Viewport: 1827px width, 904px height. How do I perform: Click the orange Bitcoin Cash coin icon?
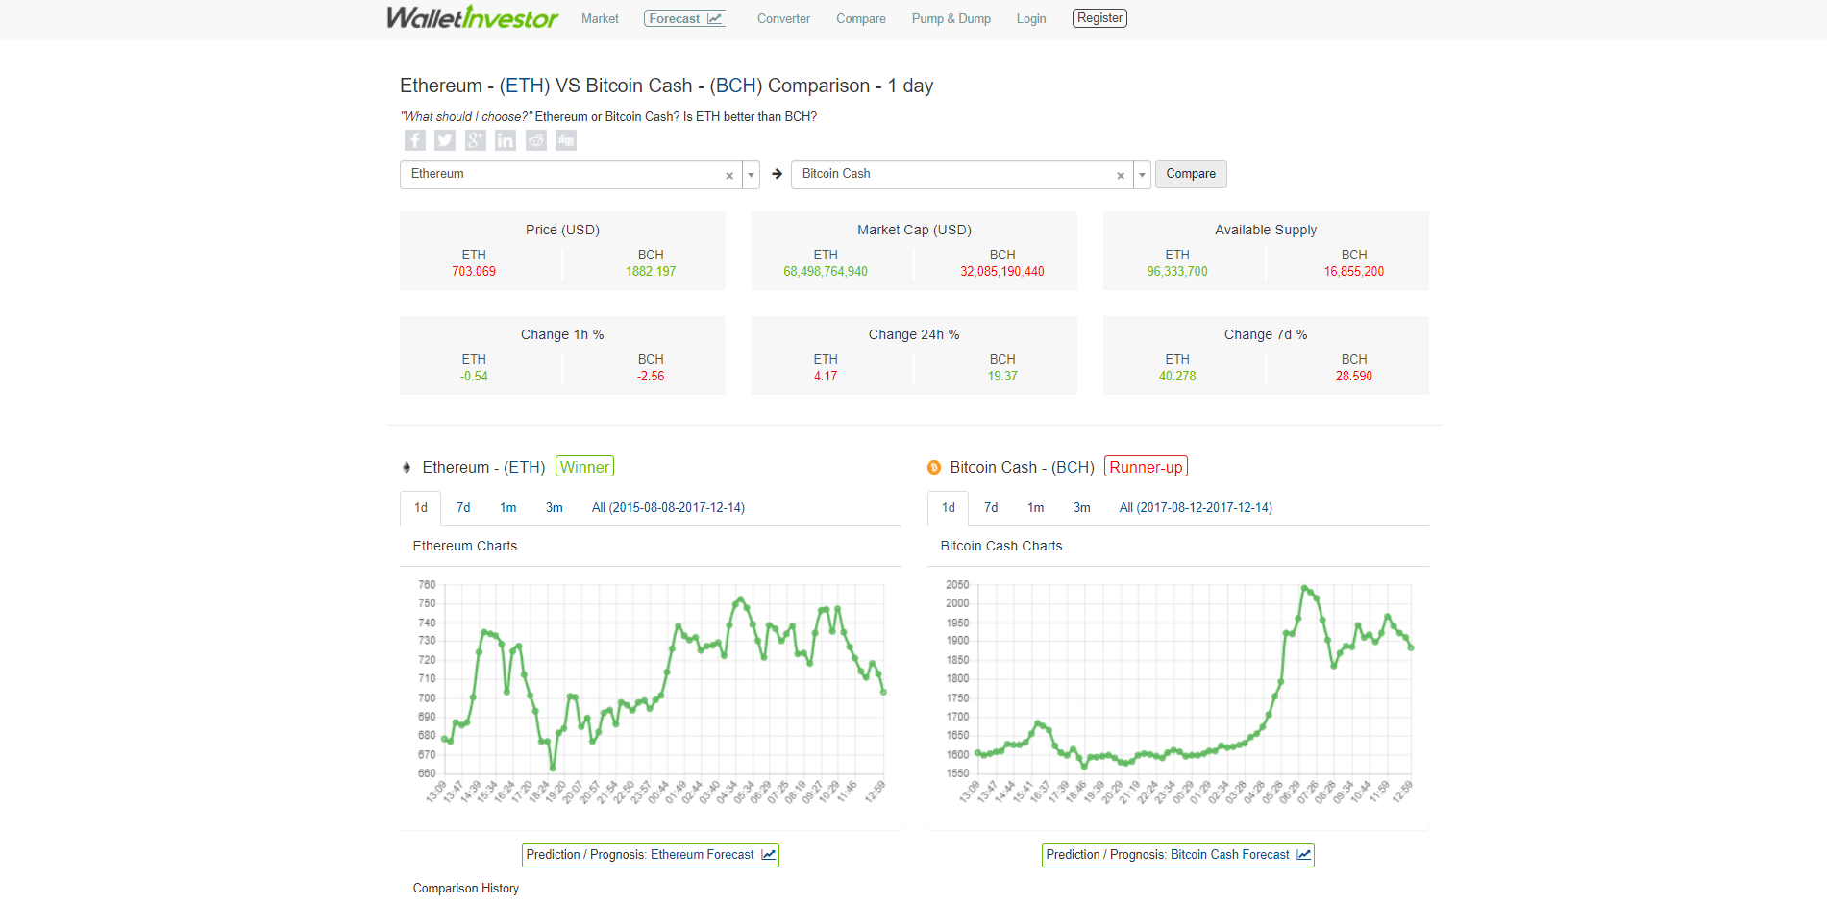pyautogui.click(x=934, y=468)
